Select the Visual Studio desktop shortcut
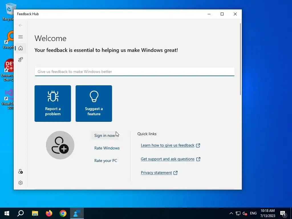Image resolution: width=292 pixels, height=219 pixels. click(7, 99)
